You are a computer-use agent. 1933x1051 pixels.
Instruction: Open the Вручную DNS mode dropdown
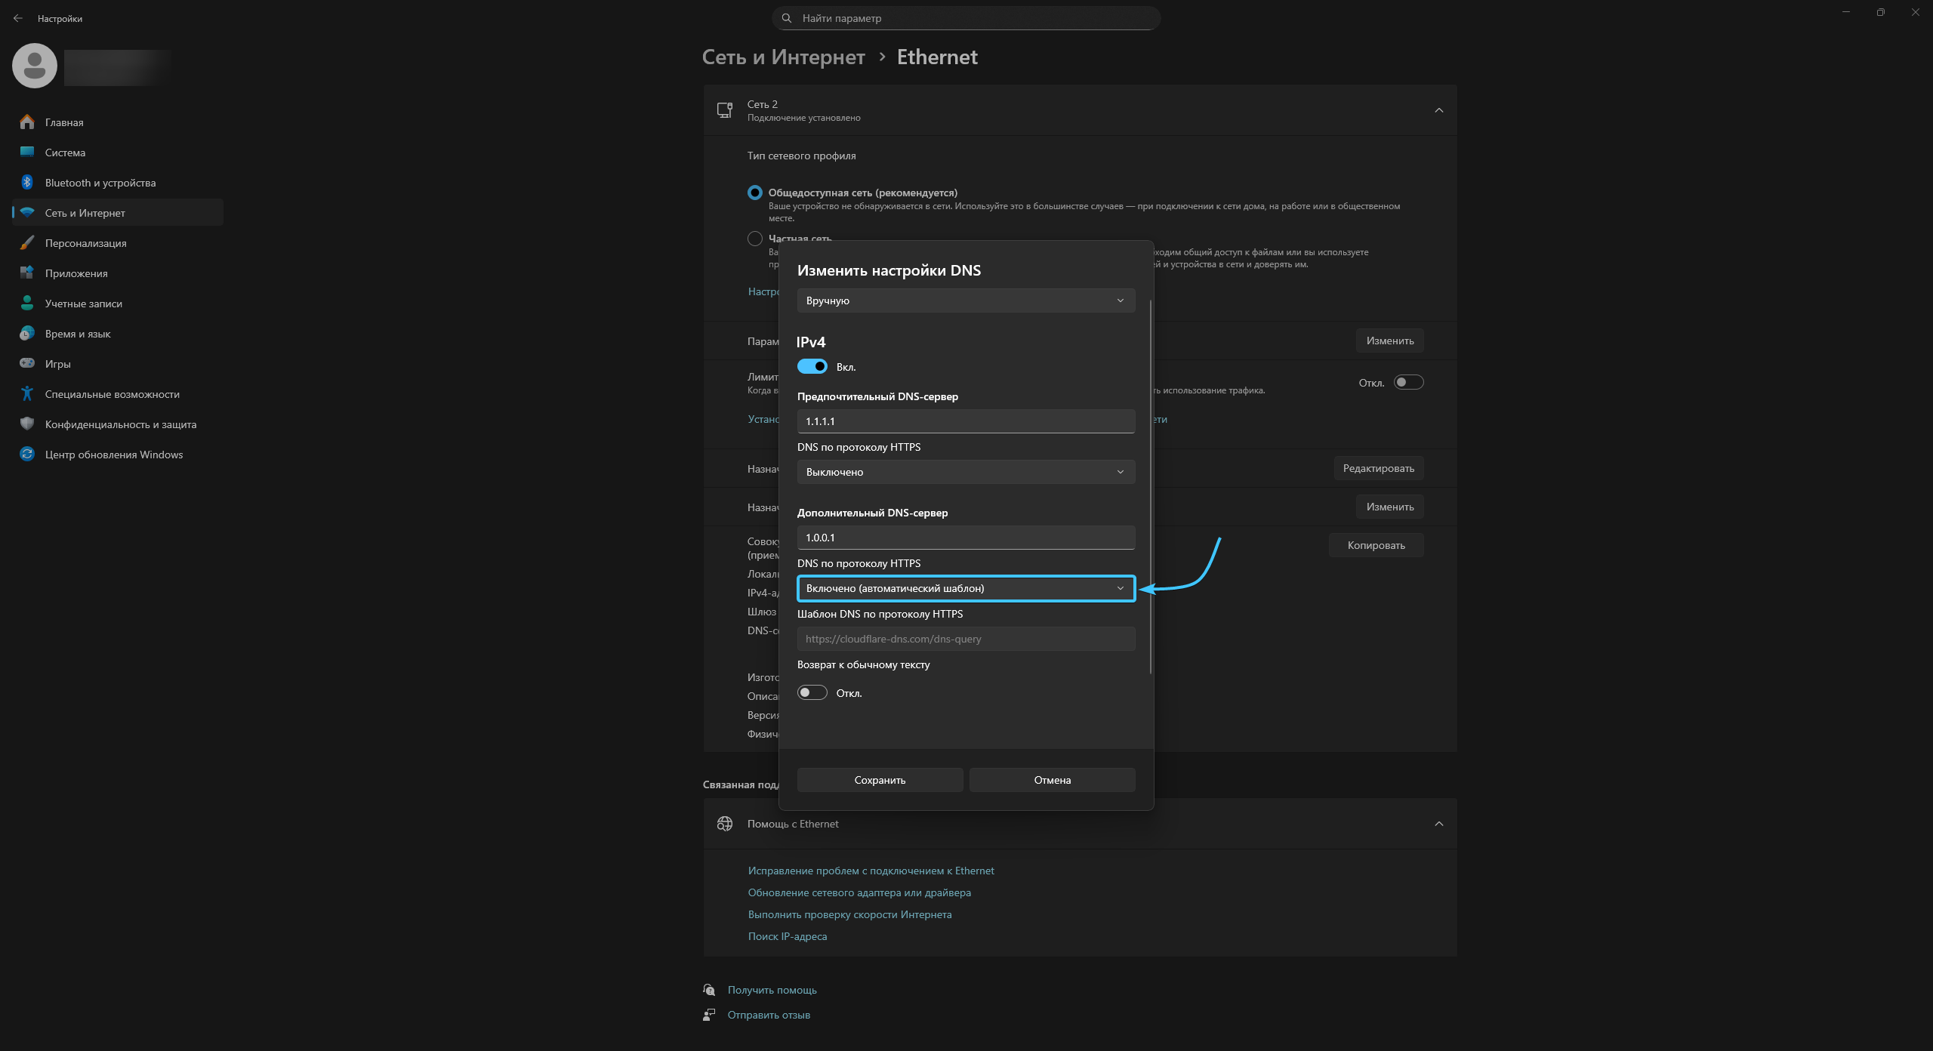(966, 301)
